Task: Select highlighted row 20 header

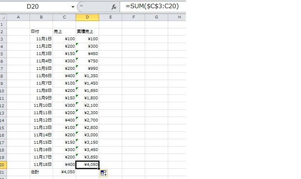Action: [x=3, y=165]
